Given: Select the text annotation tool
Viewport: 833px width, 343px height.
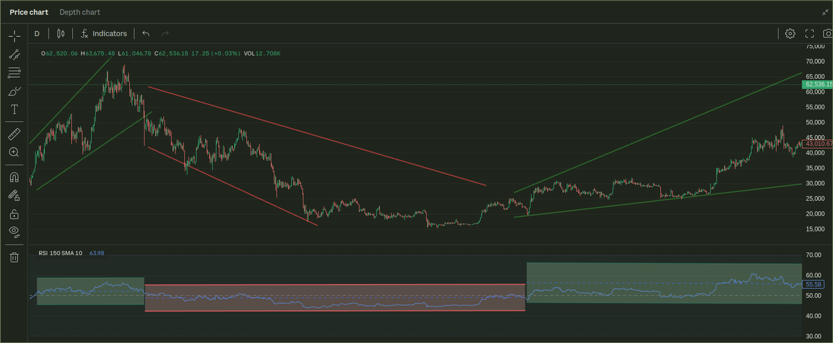Looking at the screenshot, I should 14,109.
